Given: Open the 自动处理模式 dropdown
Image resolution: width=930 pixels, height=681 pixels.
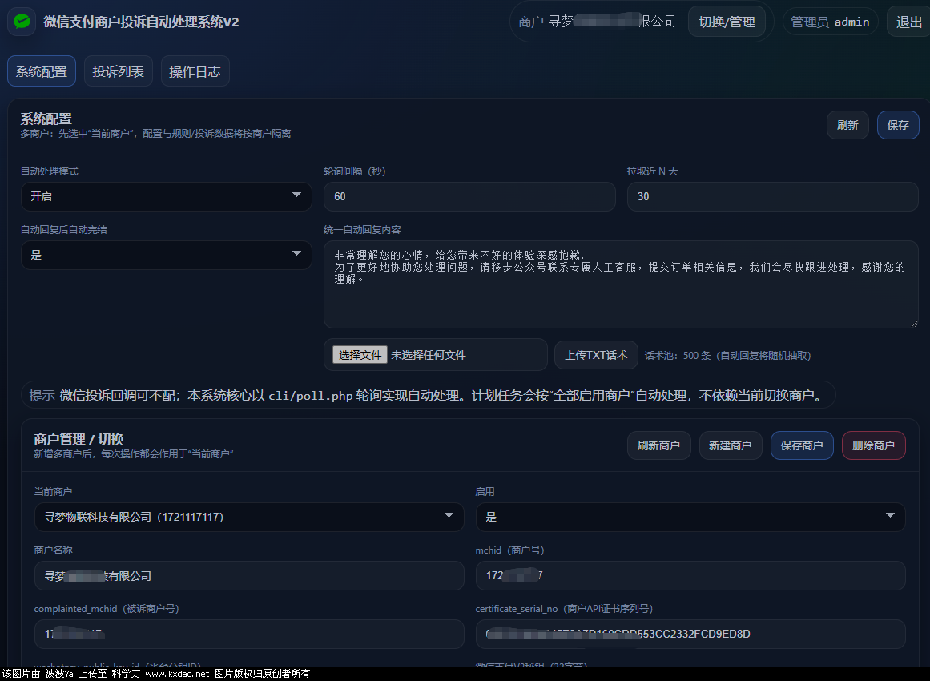Looking at the screenshot, I should [x=166, y=196].
